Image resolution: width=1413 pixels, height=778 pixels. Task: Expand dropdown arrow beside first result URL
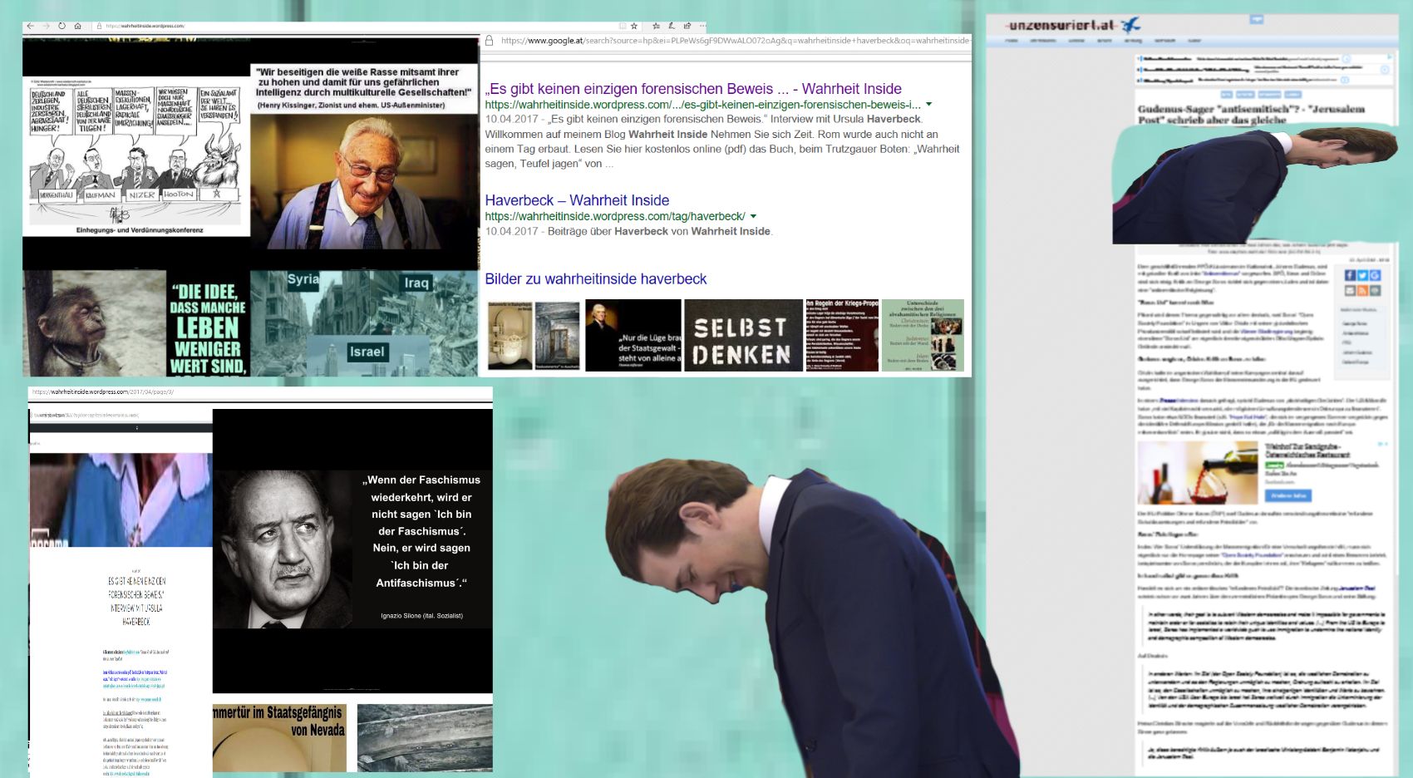(928, 105)
